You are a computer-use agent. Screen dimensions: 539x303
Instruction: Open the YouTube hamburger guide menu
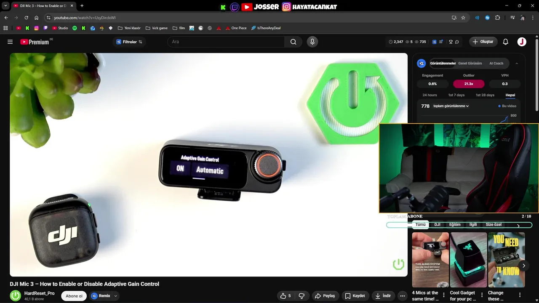10,42
